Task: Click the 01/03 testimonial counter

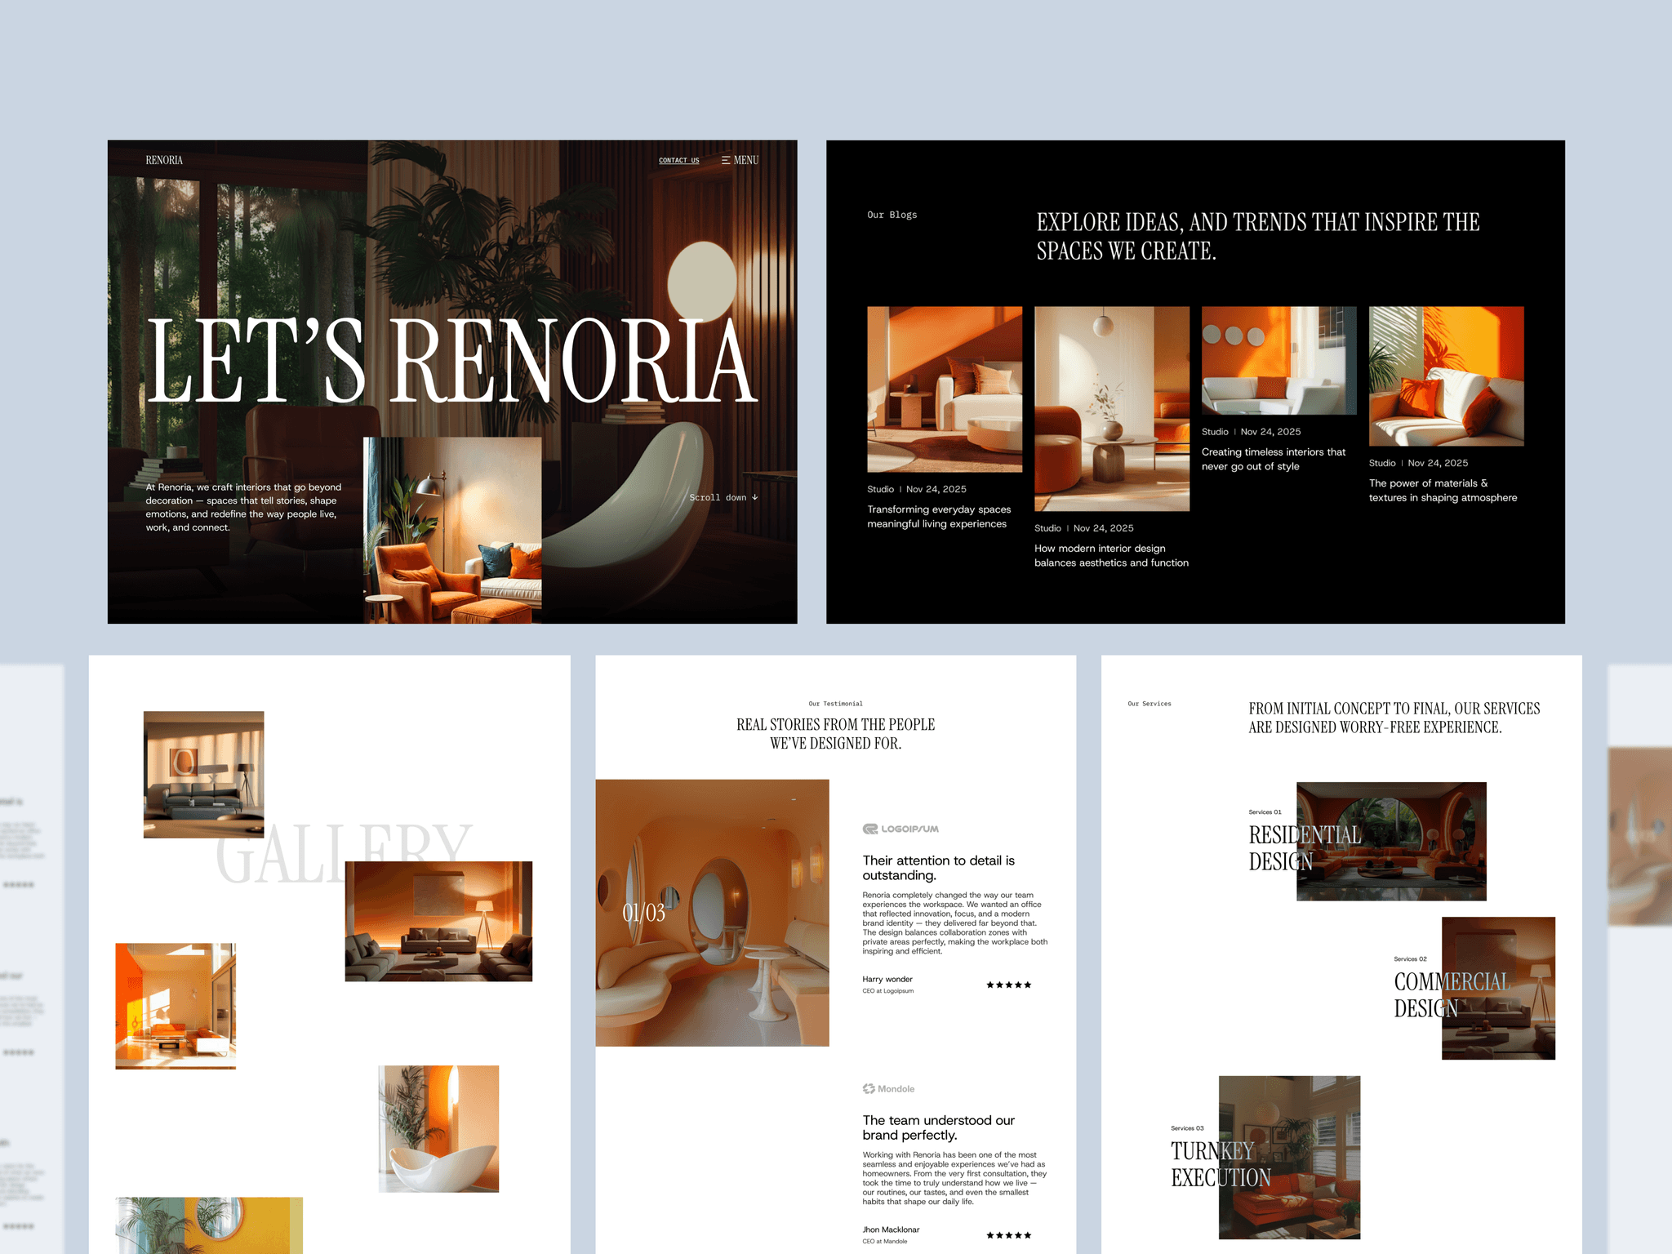Action: [643, 914]
